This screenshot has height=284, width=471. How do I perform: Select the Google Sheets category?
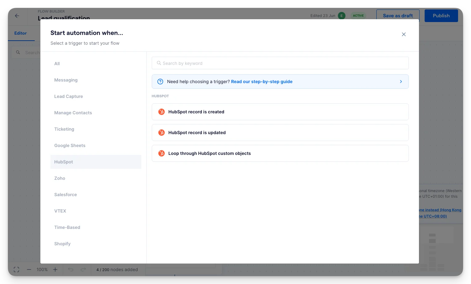[96, 145]
